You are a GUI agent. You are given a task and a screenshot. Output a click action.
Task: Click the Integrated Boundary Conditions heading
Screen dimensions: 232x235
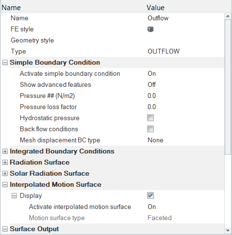point(62,152)
